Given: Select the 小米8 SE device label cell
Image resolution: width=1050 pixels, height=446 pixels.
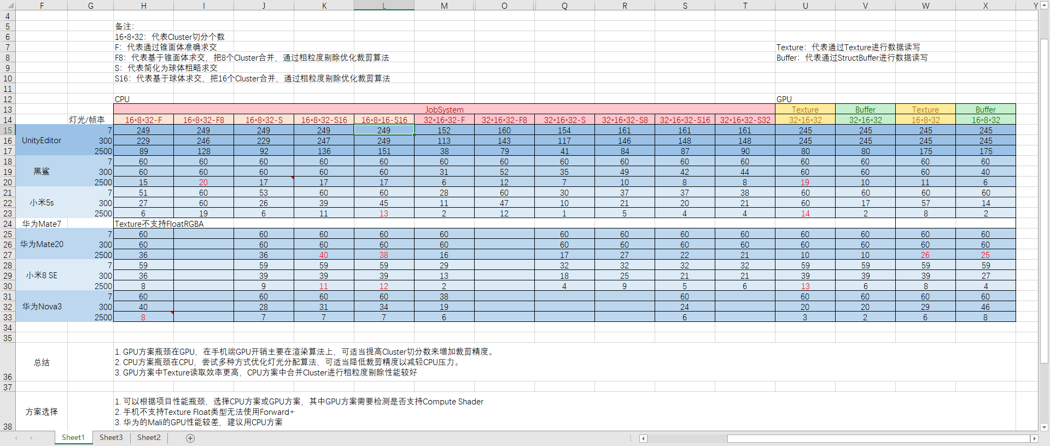Looking at the screenshot, I should (42, 275).
